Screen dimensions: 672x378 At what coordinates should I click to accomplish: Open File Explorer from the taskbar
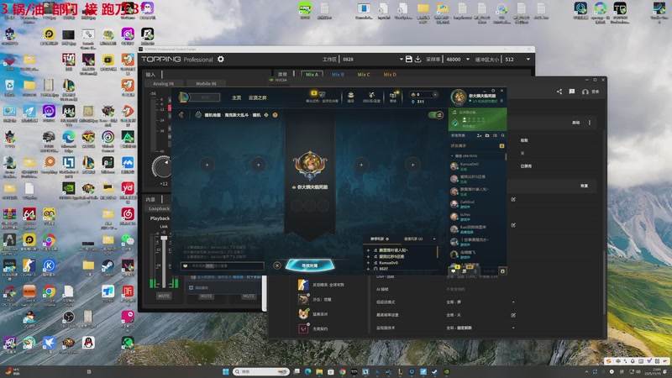pyautogui.click(x=319, y=371)
